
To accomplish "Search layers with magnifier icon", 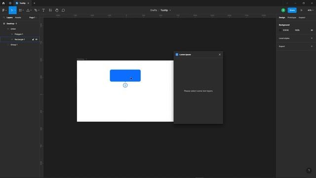I will [x=4, y=18].
